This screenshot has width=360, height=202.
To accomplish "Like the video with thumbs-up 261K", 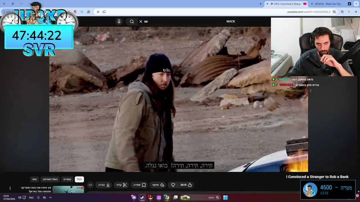I will (x=186, y=185).
